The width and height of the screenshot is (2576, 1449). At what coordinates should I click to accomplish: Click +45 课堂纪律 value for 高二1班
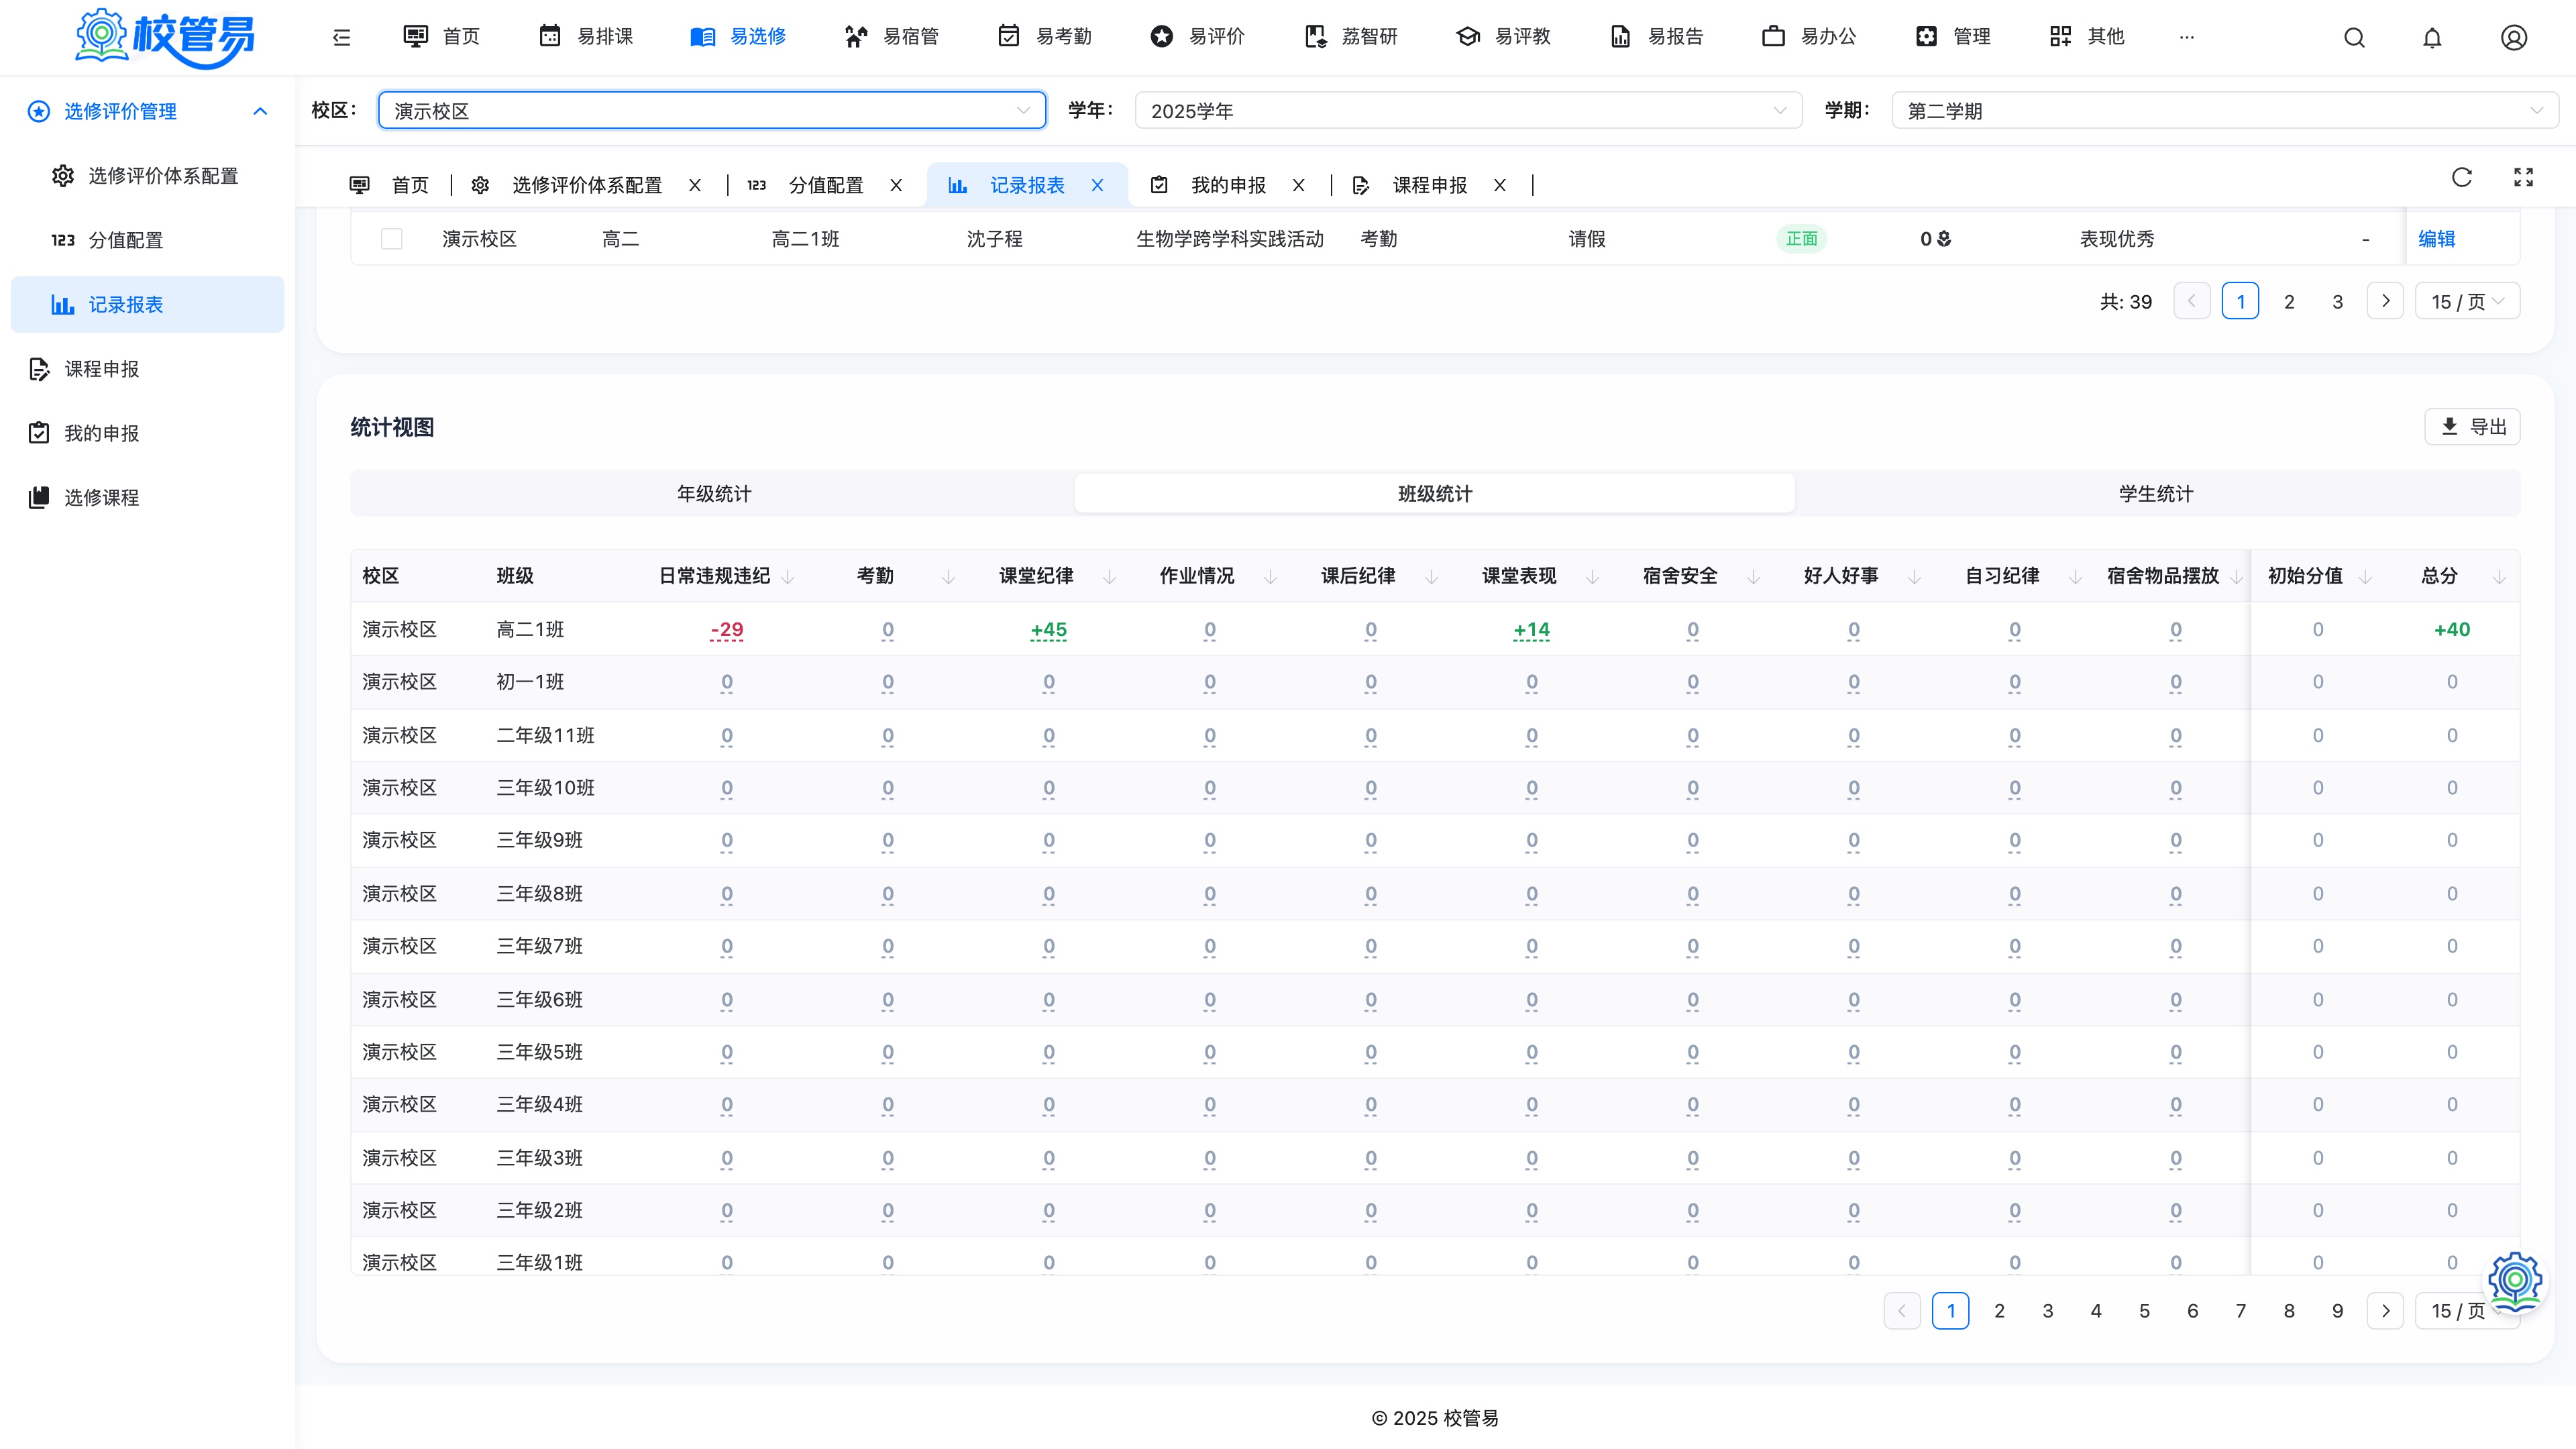1049,630
